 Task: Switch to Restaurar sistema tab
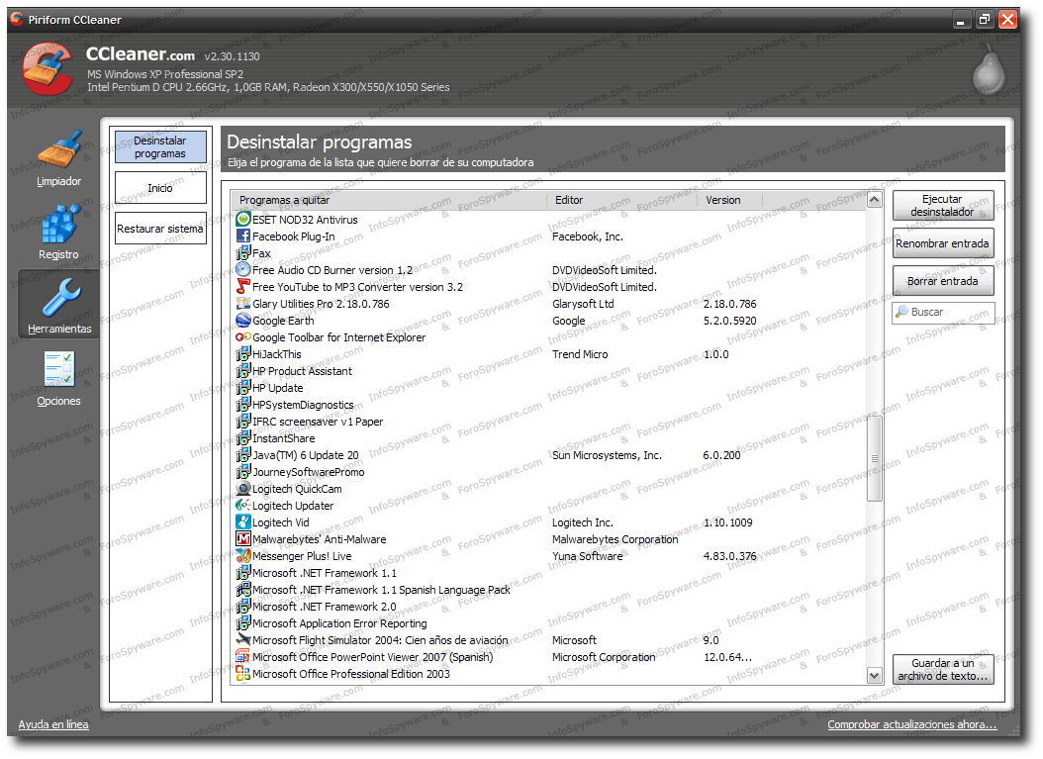(160, 229)
